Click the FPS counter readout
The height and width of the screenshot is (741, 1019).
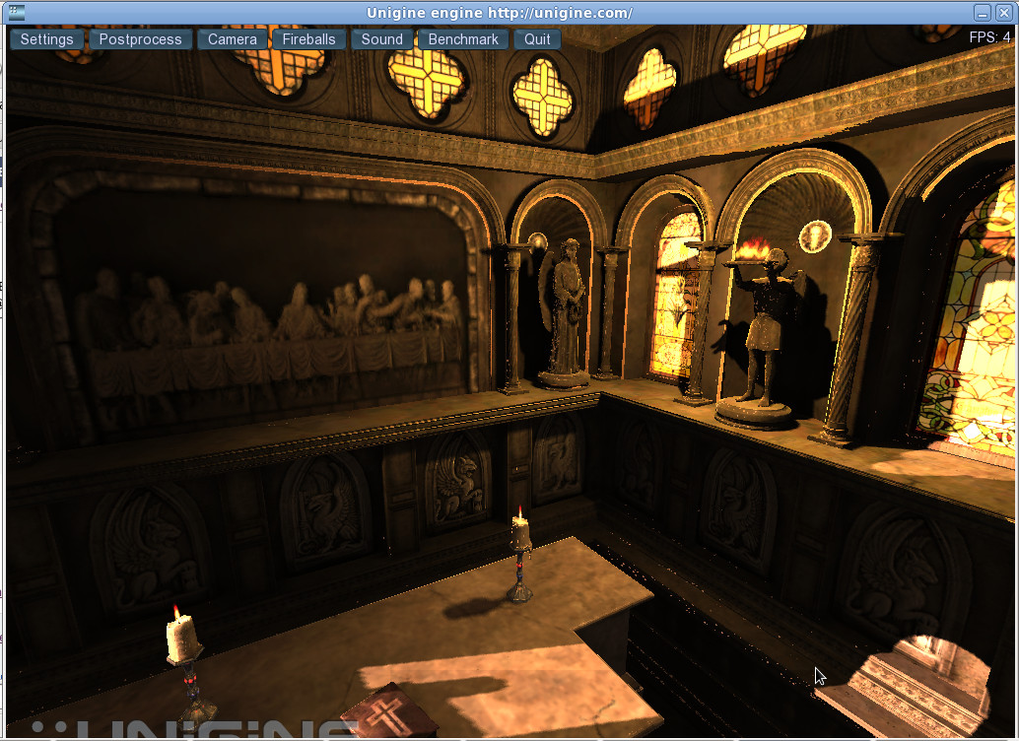click(989, 37)
